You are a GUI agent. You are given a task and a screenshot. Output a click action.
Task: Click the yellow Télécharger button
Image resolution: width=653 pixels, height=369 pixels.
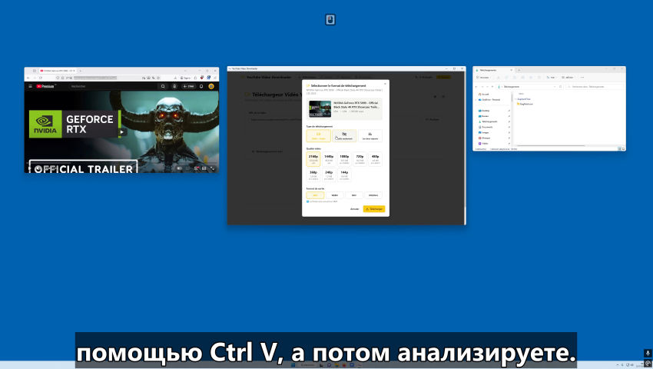[x=374, y=209]
